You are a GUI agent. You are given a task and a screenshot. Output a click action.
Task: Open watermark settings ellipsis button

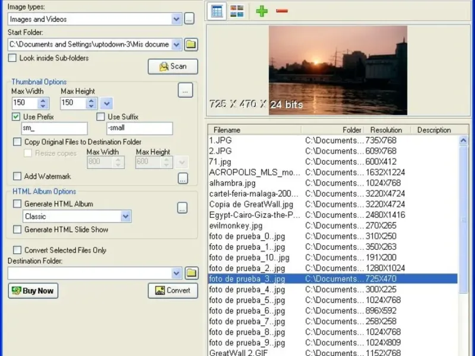(183, 178)
